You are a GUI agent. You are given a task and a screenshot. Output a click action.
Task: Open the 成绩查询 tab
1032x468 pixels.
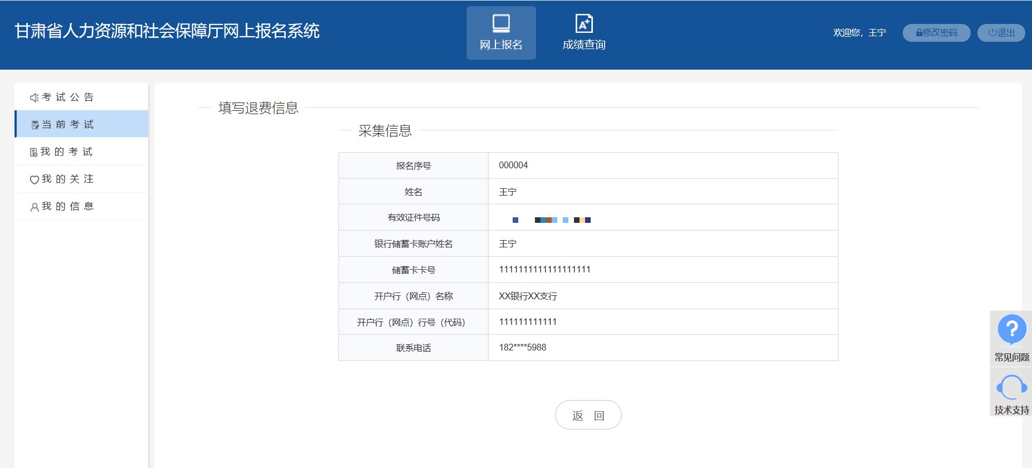[583, 33]
